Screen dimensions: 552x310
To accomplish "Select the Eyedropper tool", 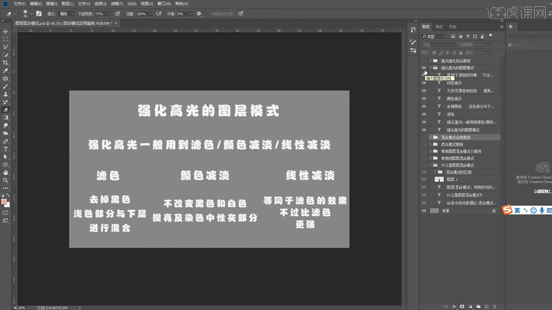I will coord(5,71).
